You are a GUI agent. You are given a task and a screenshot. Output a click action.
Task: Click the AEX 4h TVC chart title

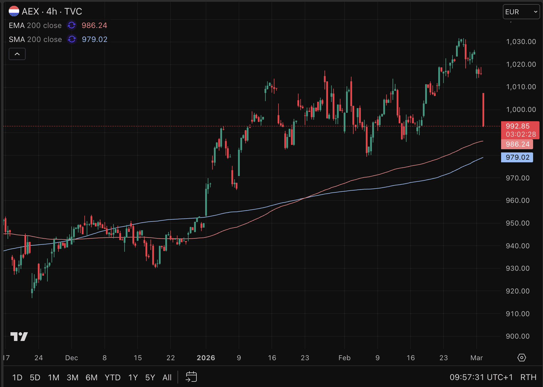[x=52, y=11]
